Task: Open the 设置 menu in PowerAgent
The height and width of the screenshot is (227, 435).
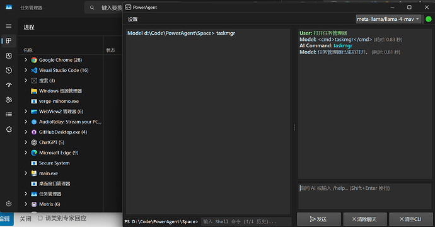Action: pyautogui.click(x=132, y=20)
